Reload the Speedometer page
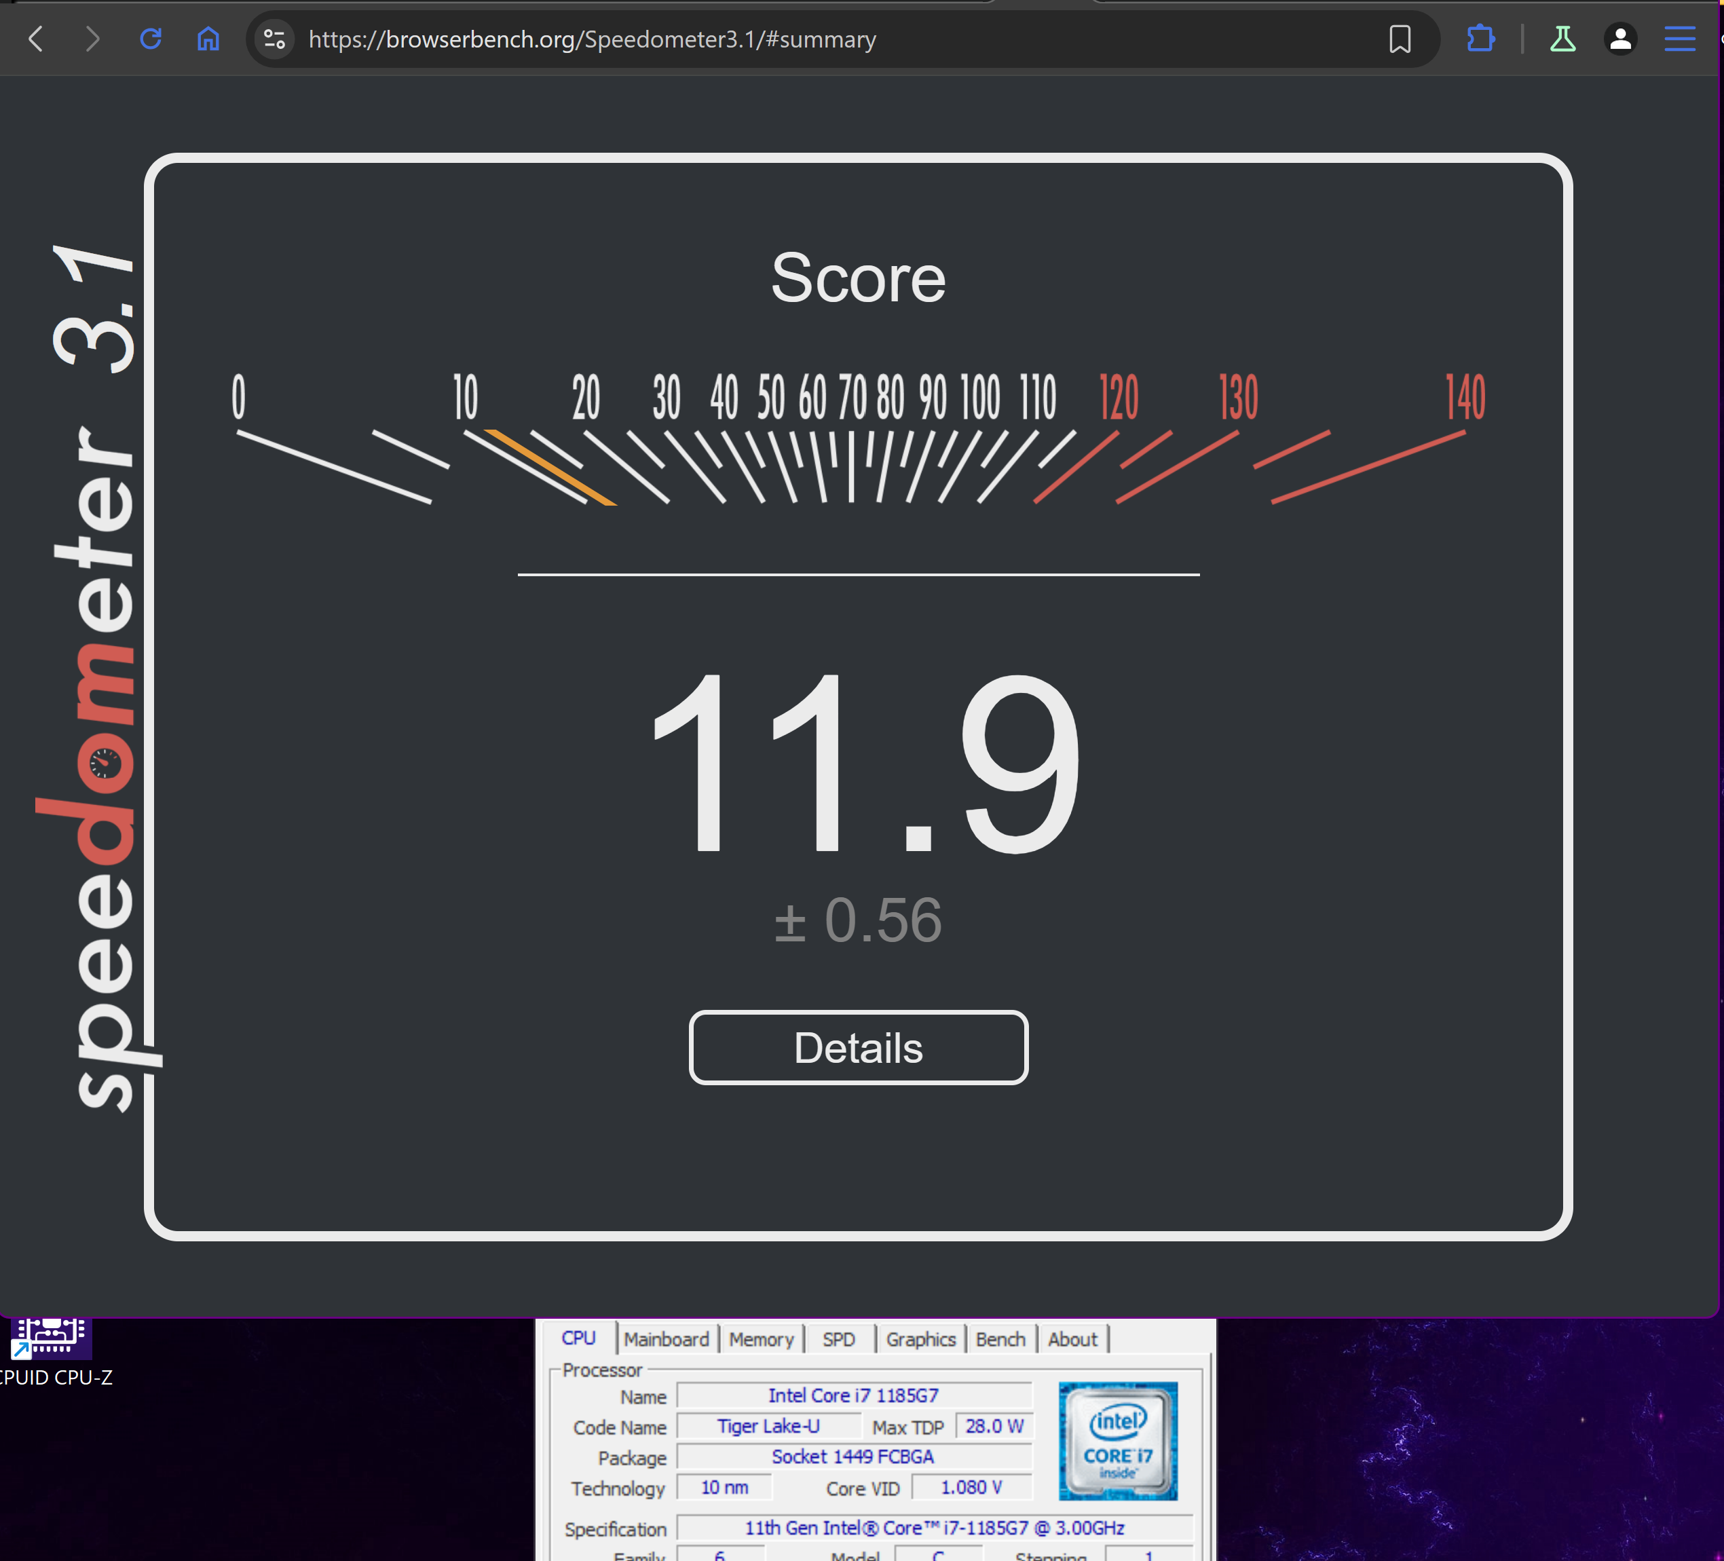This screenshot has width=1724, height=1561. coord(151,39)
